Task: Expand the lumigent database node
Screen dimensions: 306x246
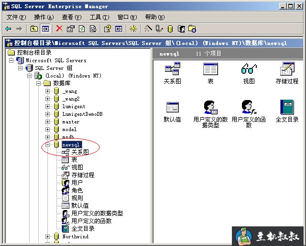Action: click(47, 106)
